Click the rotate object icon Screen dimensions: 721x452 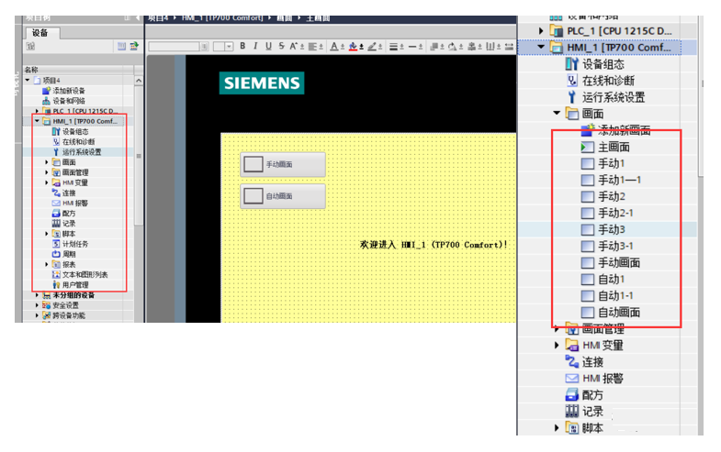tap(453, 47)
